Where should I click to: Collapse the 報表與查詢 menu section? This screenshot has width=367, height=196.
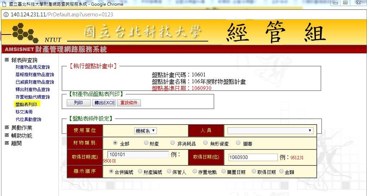24,60
